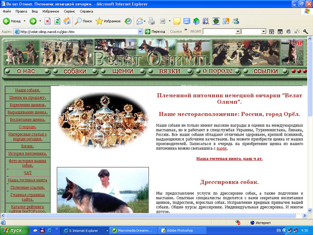Open Search (Поиск) magnifier icon
The height and width of the screenshot is (235, 313).
click(78, 21)
